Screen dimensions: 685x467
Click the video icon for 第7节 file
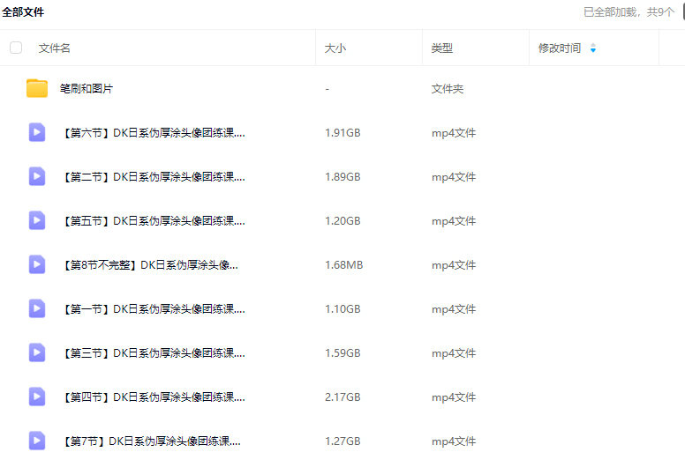[x=37, y=441]
